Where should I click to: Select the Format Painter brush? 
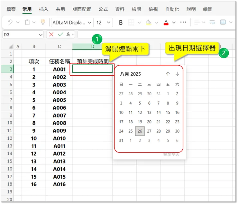[43, 22]
